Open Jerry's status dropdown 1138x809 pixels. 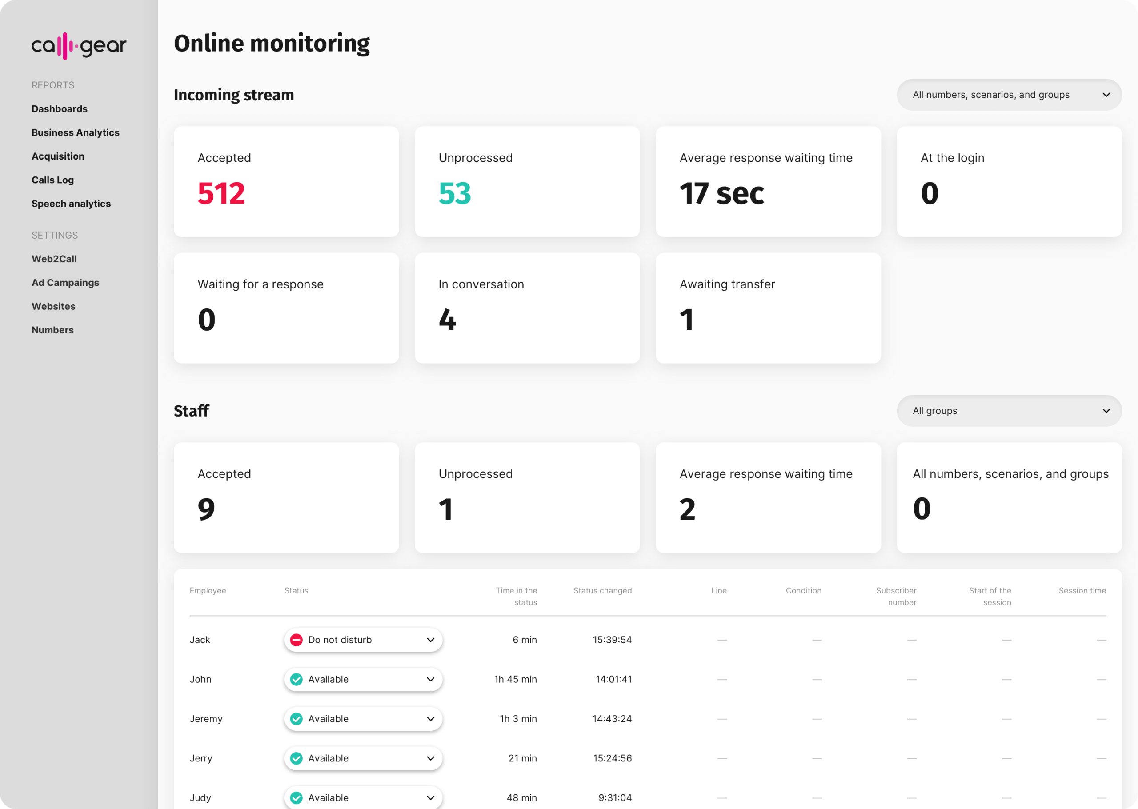point(363,758)
